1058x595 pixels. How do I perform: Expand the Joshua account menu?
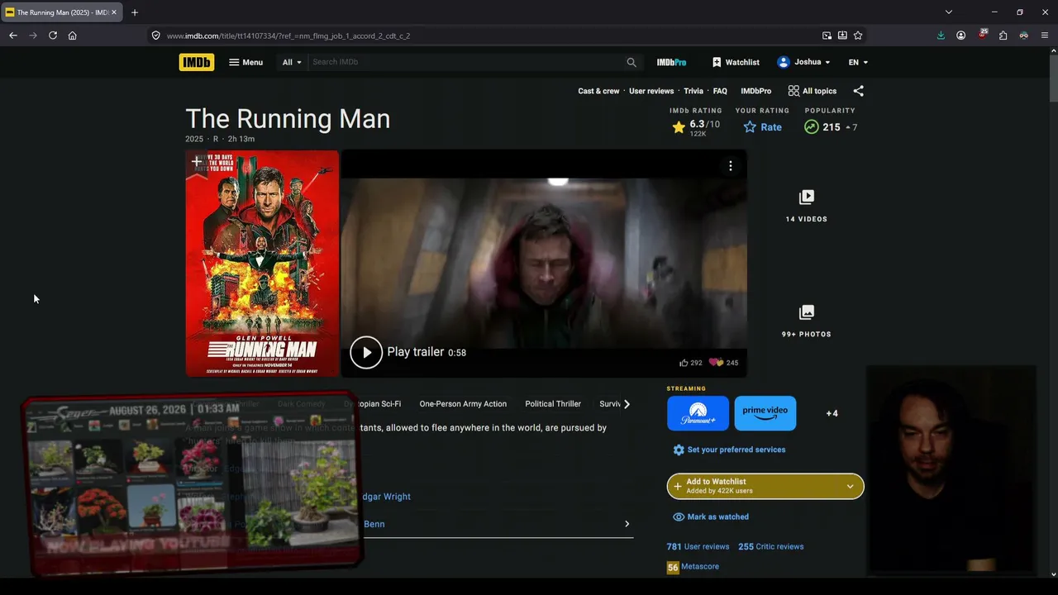click(803, 62)
